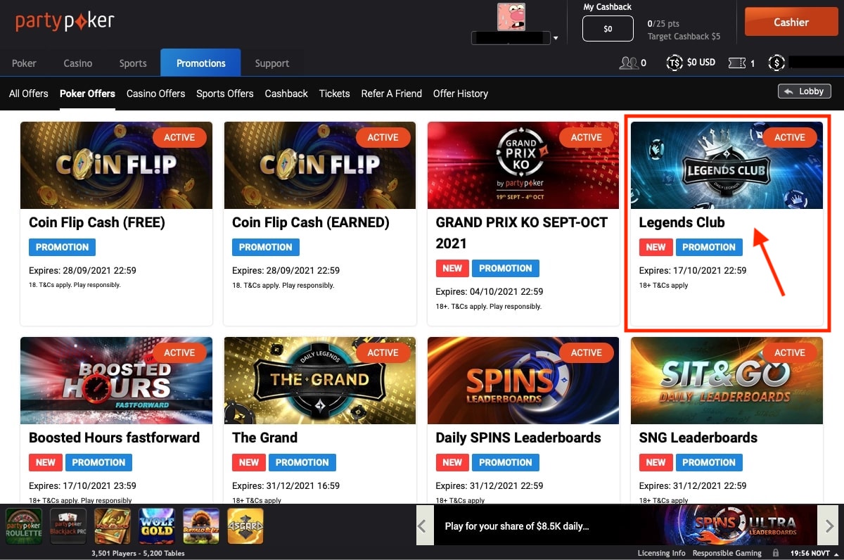Click the My Cashback $0 box

point(608,29)
